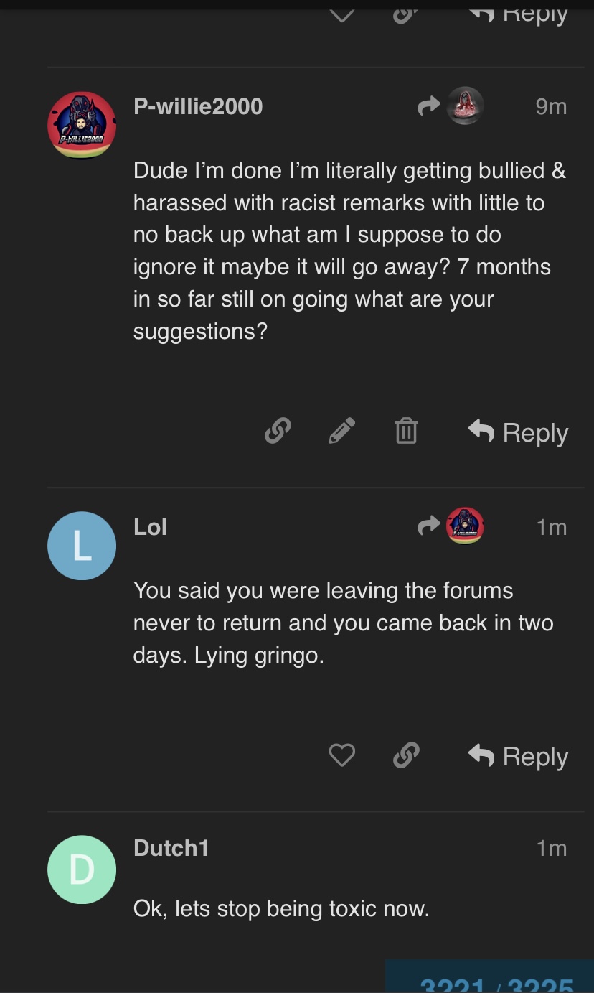Expand the reply-to indicator on Lol's post

[451, 527]
